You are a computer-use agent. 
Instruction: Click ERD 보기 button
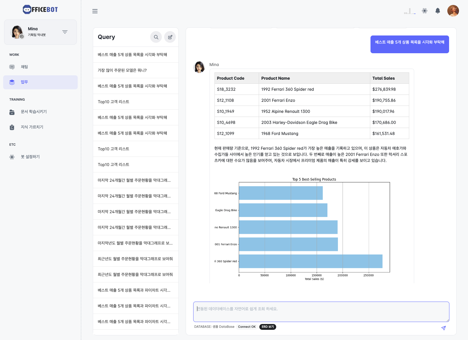coord(267,327)
